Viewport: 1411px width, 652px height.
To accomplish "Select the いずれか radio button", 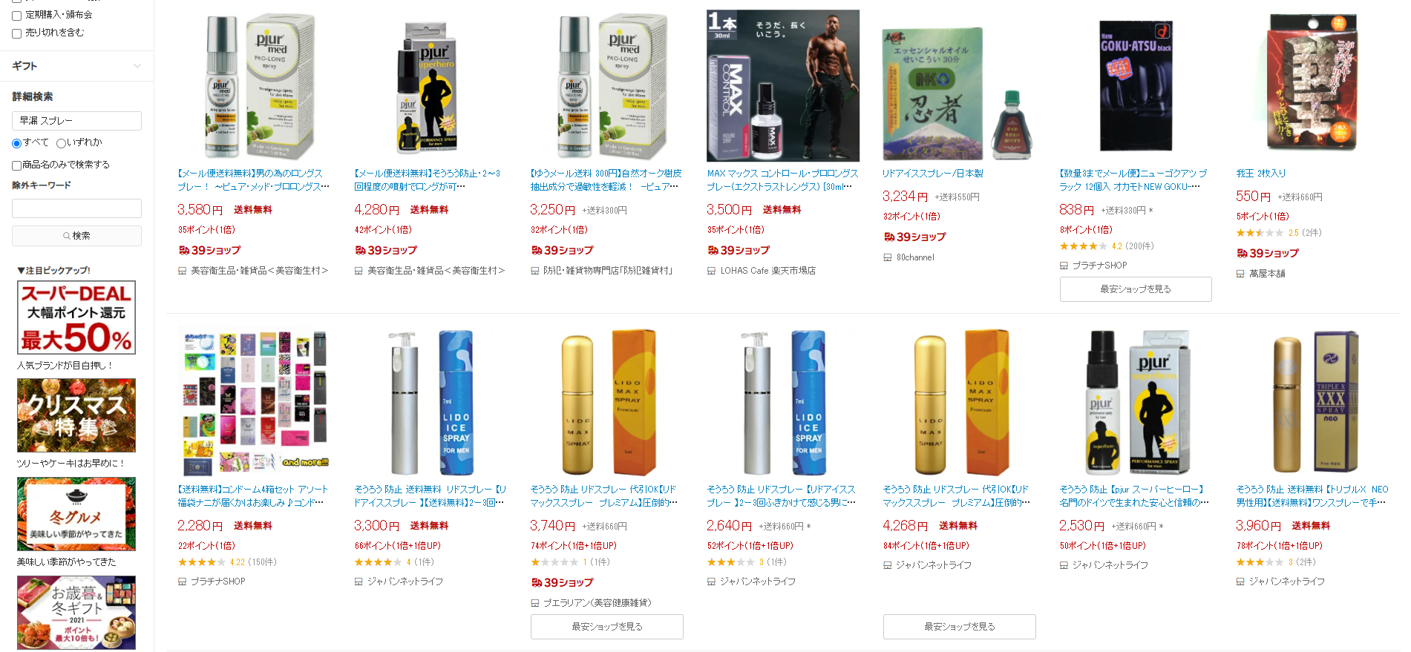I will point(61,143).
